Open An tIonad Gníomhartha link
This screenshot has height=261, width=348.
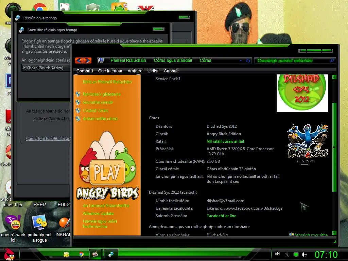click(x=106, y=206)
